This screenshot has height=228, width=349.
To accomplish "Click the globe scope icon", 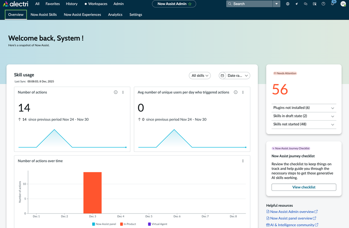I will [x=288, y=4].
